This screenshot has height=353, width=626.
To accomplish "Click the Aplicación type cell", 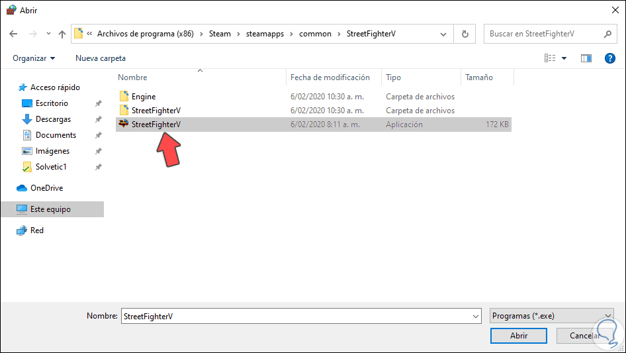I will 404,125.
